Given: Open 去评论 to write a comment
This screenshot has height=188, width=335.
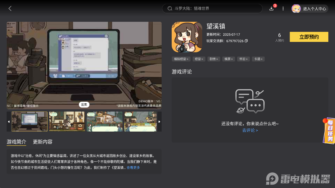Looking at the screenshot, I should tap(250, 130).
